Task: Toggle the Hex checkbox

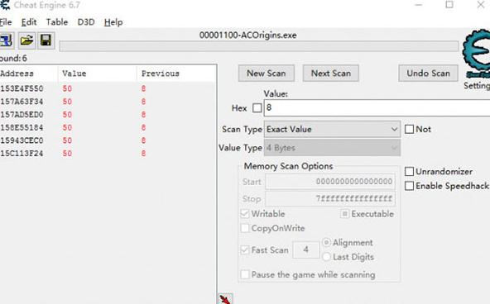Action: pyautogui.click(x=257, y=108)
